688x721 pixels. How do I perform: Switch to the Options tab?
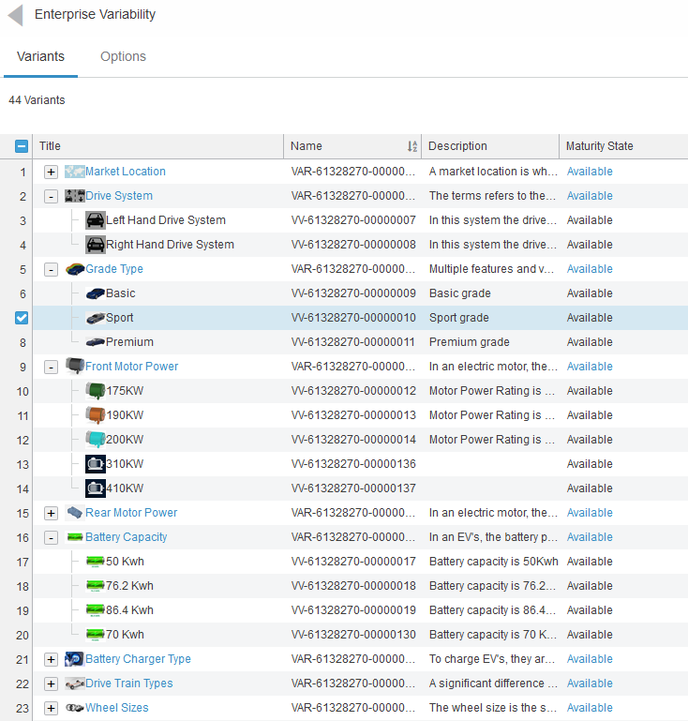123,56
